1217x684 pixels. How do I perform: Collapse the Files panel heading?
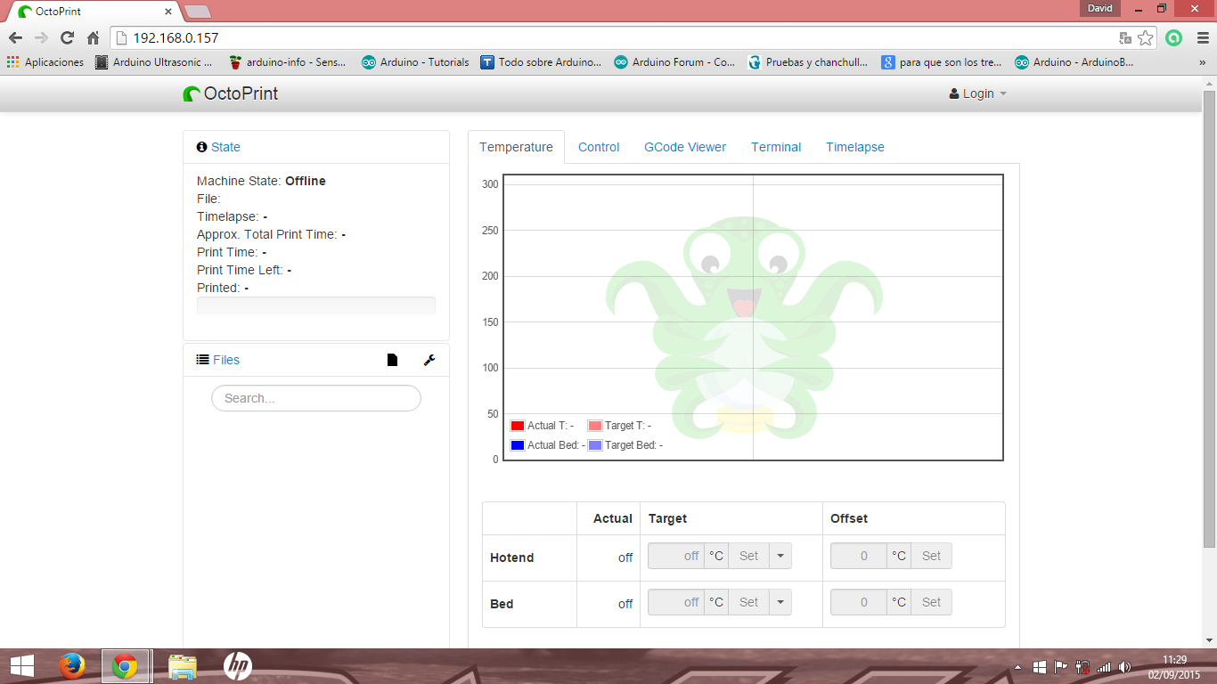pyautogui.click(x=226, y=360)
